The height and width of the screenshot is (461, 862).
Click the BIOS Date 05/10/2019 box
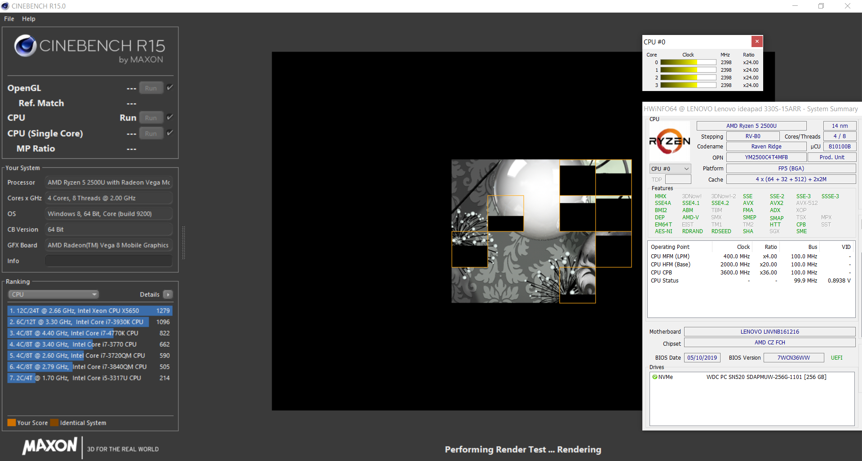[x=702, y=358]
